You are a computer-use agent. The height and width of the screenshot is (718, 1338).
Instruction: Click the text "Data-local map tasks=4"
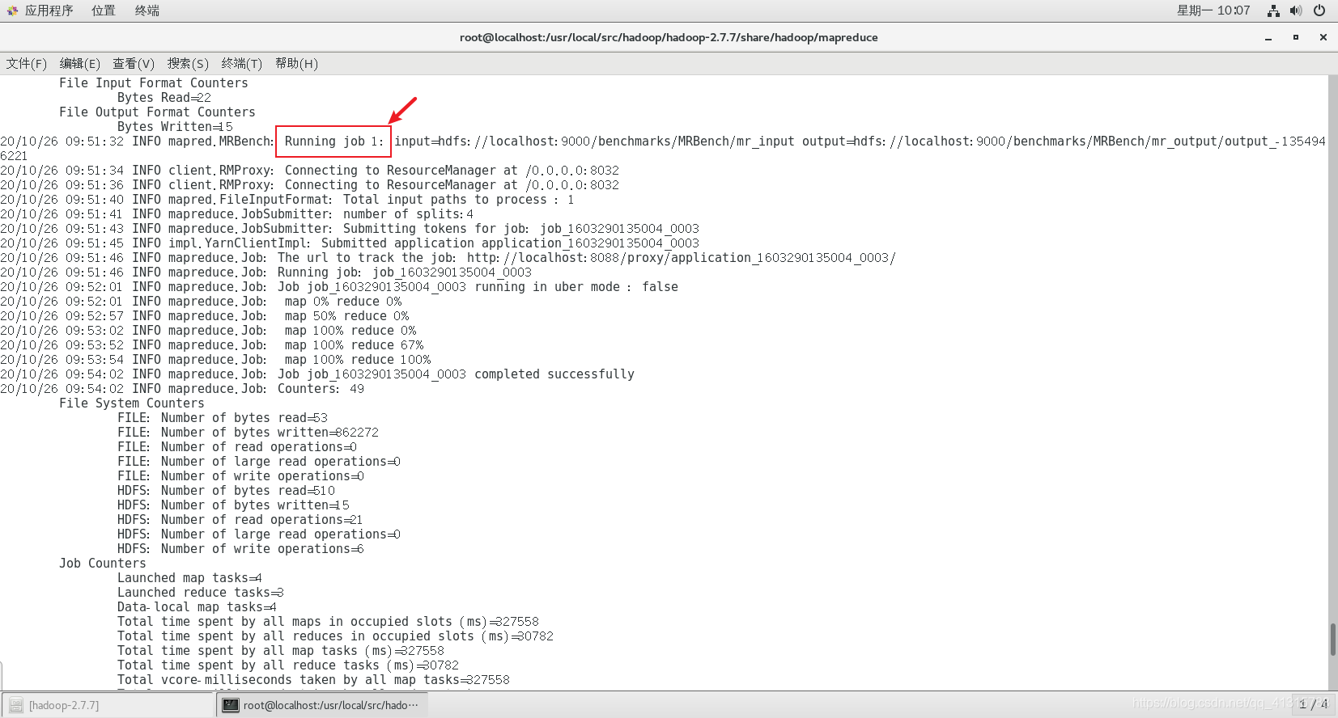pos(197,607)
